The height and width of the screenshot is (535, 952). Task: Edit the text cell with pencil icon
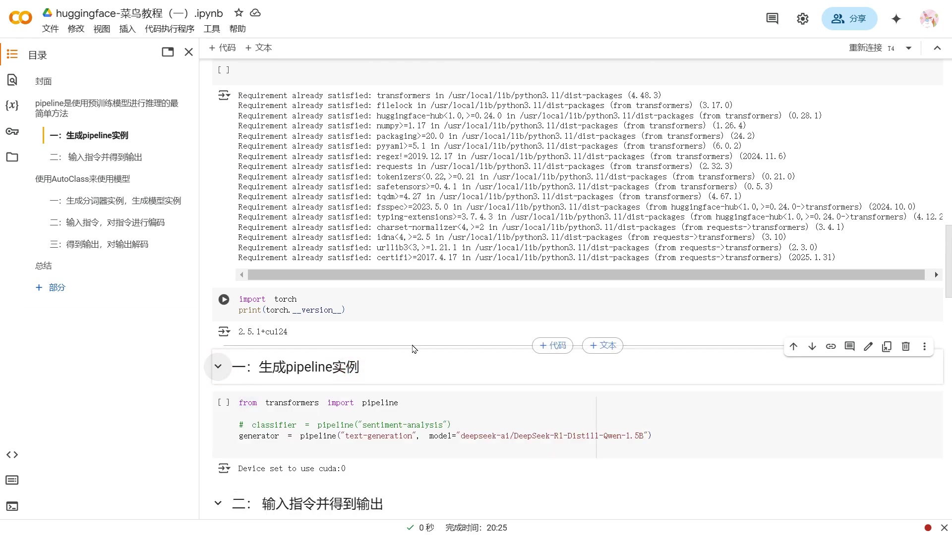click(868, 346)
